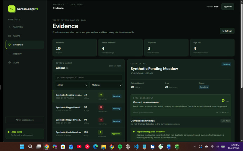
Task: Click the LOCAL DEMO isolated environment panel
Action: (25, 134)
